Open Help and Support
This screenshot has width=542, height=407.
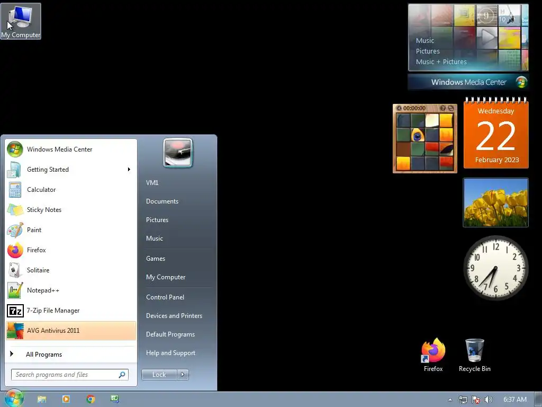coord(178,353)
